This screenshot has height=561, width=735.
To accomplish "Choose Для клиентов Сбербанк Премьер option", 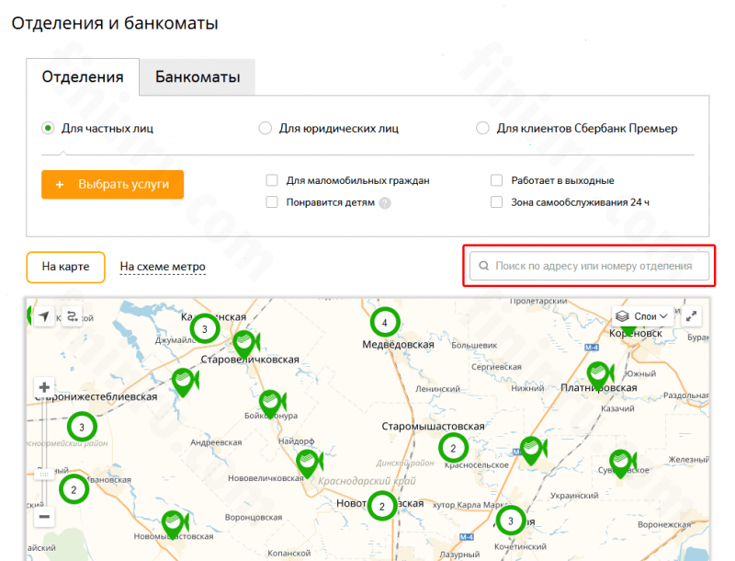I will coord(483,128).
